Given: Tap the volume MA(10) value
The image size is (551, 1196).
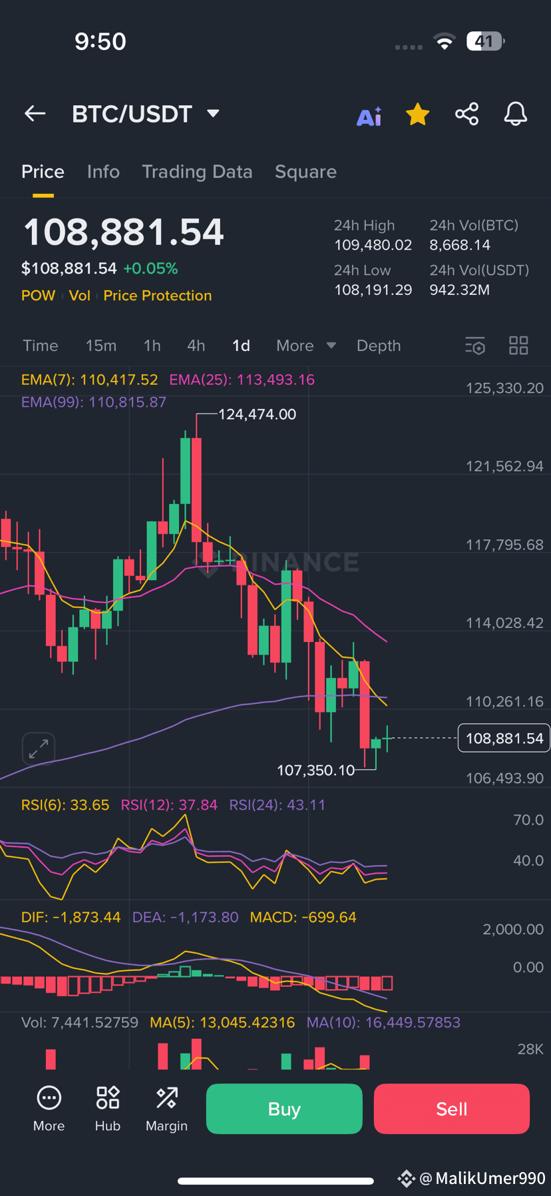Looking at the screenshot, I should [383, 1022].
